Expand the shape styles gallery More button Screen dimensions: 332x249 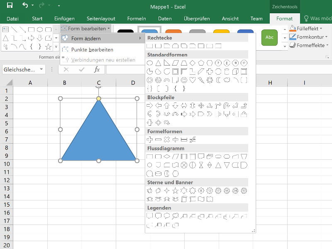click(285, 46)
